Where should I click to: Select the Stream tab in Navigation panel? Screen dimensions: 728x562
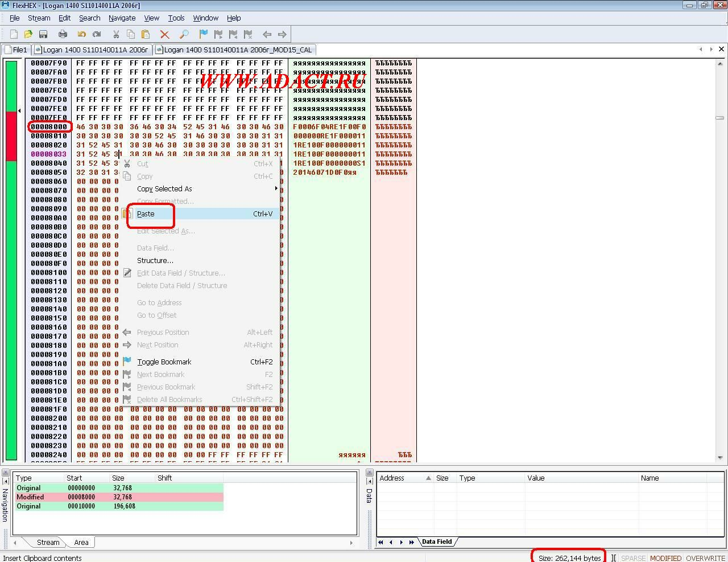pos(48,542)
